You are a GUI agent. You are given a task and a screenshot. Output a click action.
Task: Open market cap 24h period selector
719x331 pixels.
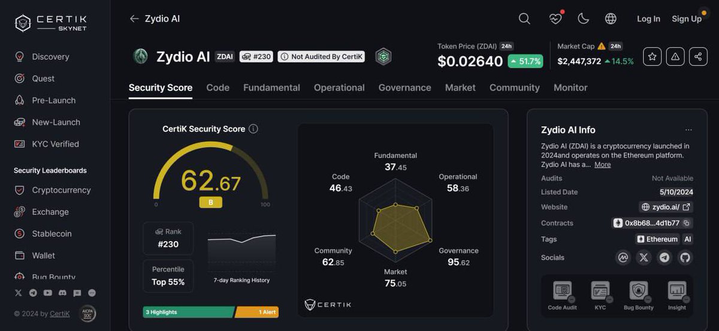[x=615, y=46]
